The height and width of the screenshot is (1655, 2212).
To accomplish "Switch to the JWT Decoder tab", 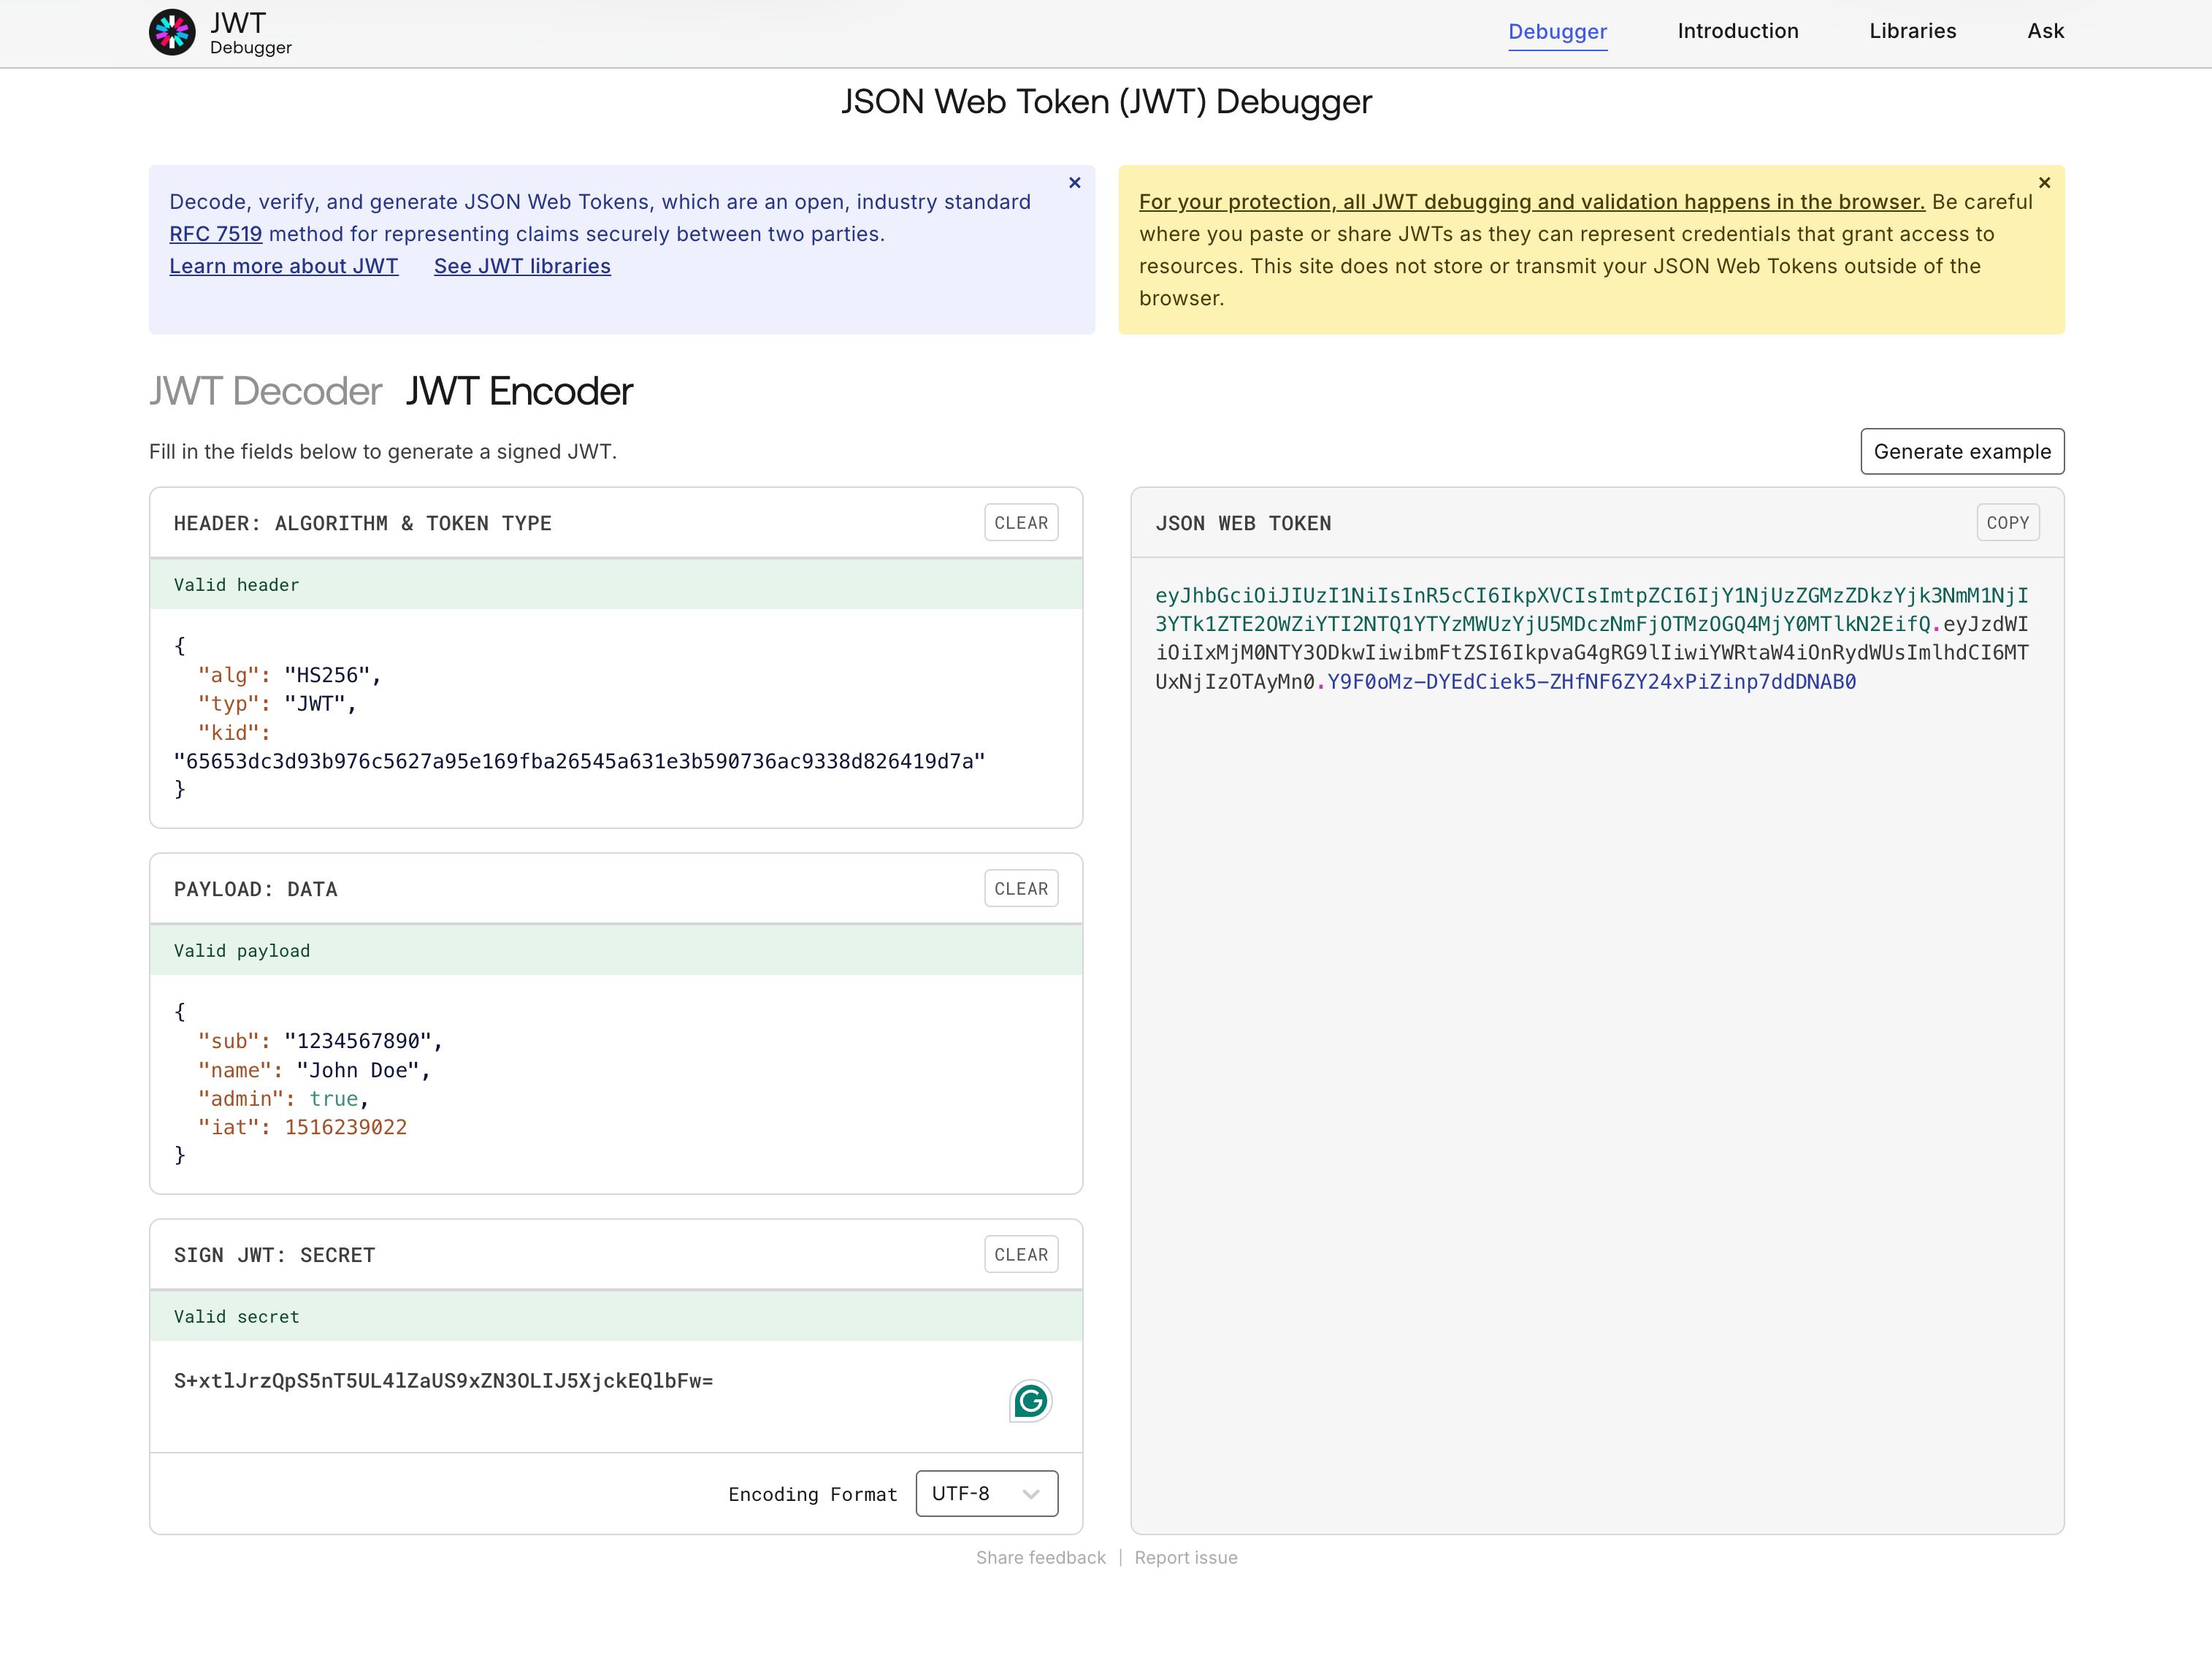I will pos(265,391).
